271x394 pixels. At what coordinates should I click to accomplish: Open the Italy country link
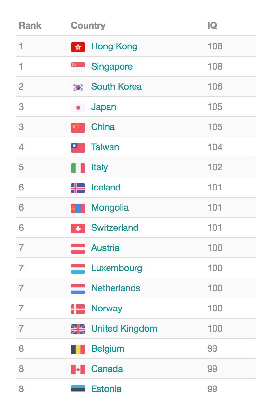tap(99, 167)
